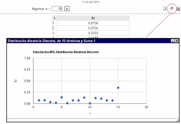Minimize the Distribución Aleatoria Discreta window
Screen dimensions: 181x124
[x=173, y=41]
